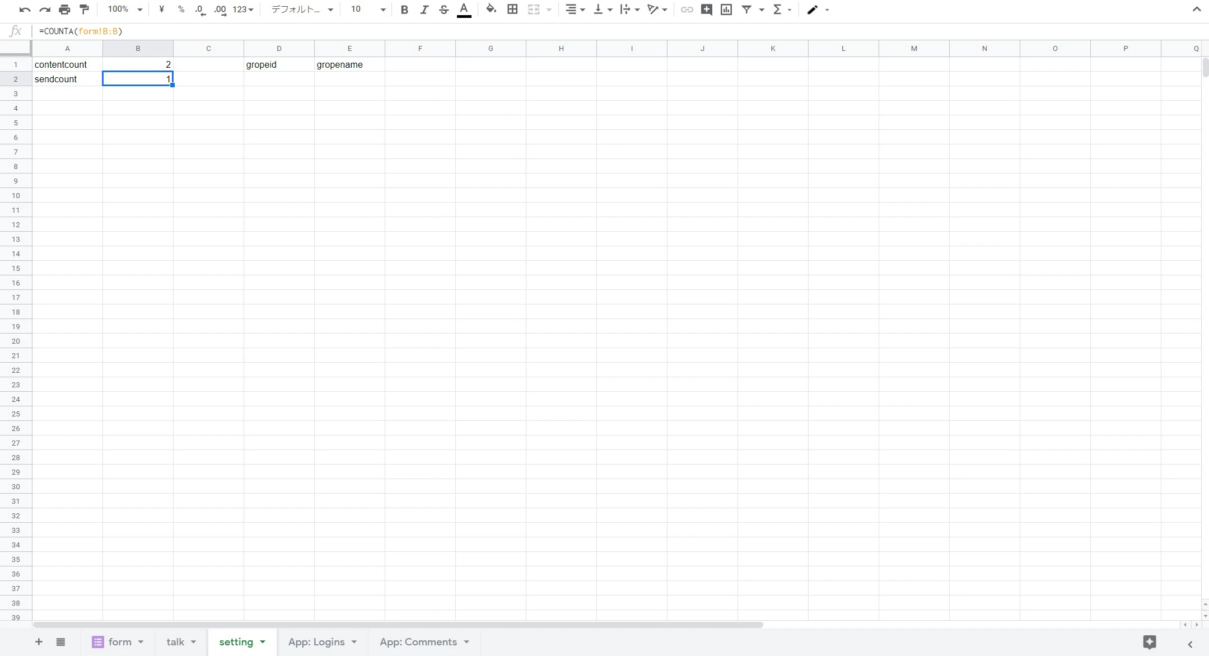Select the contentcount cell
The width and height of the screenshot is (1209, 656).
pyautogui.click(x=67, y=64)
